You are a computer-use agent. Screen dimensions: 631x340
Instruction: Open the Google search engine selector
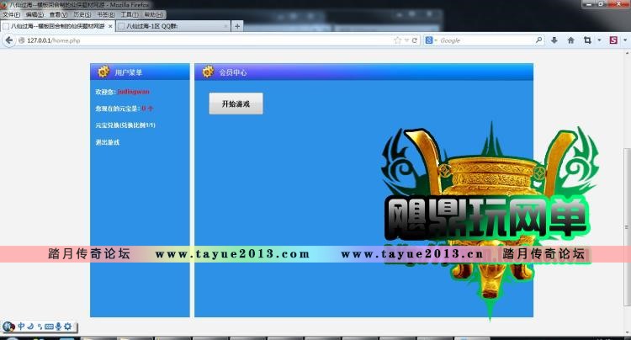point(431,40)
